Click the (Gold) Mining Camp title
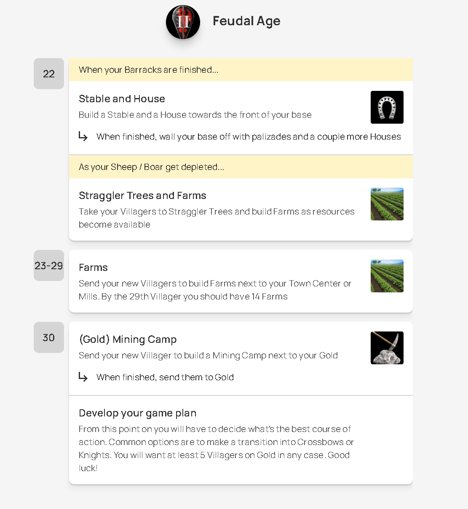Image resolution: width=468 pixels, height=509 pixels. tap(128, 339)
